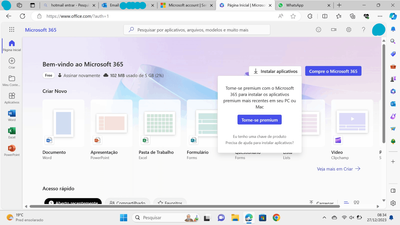Open the account profile avatar
This screenshot has width=400, height=225.
point(379,30)
